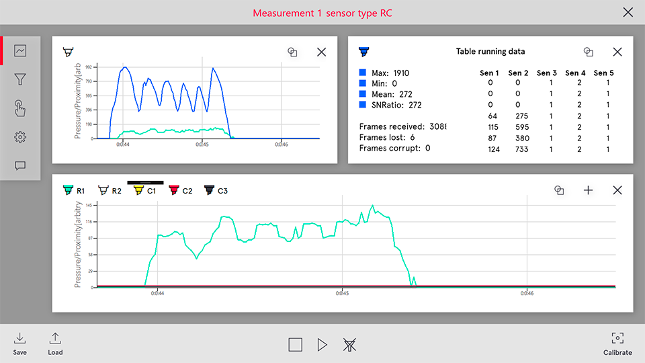Image resolution: width=645 pixels, height=363 pixels.
Task: Load a measurement file
Action: [x=55, y=344]
